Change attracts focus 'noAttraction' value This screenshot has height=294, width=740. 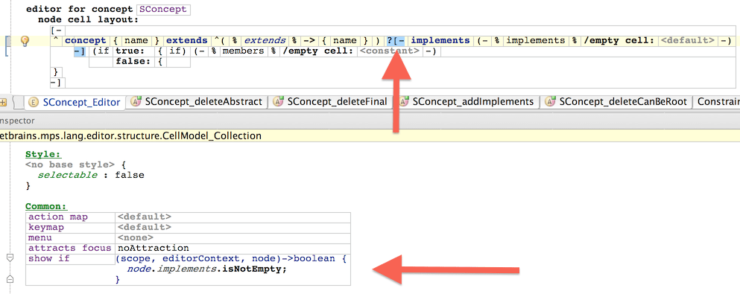(x=153, y=248)
